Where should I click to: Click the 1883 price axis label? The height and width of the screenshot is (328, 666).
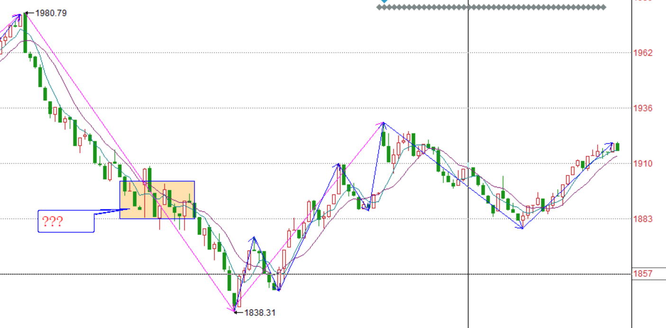pyautogui.click(x=643, y=219)
